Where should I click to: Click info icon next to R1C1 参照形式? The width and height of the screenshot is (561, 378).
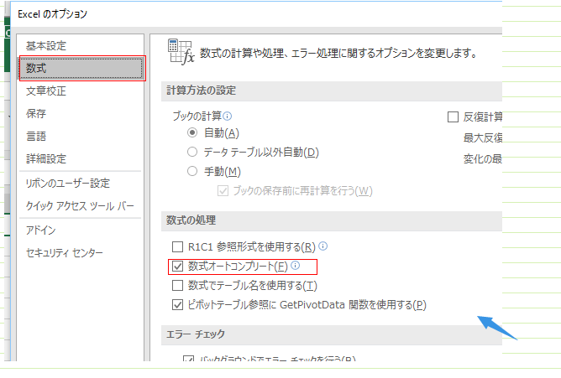[322, 246]
